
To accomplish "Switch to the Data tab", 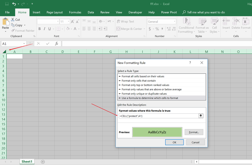I will pos(91,12).
